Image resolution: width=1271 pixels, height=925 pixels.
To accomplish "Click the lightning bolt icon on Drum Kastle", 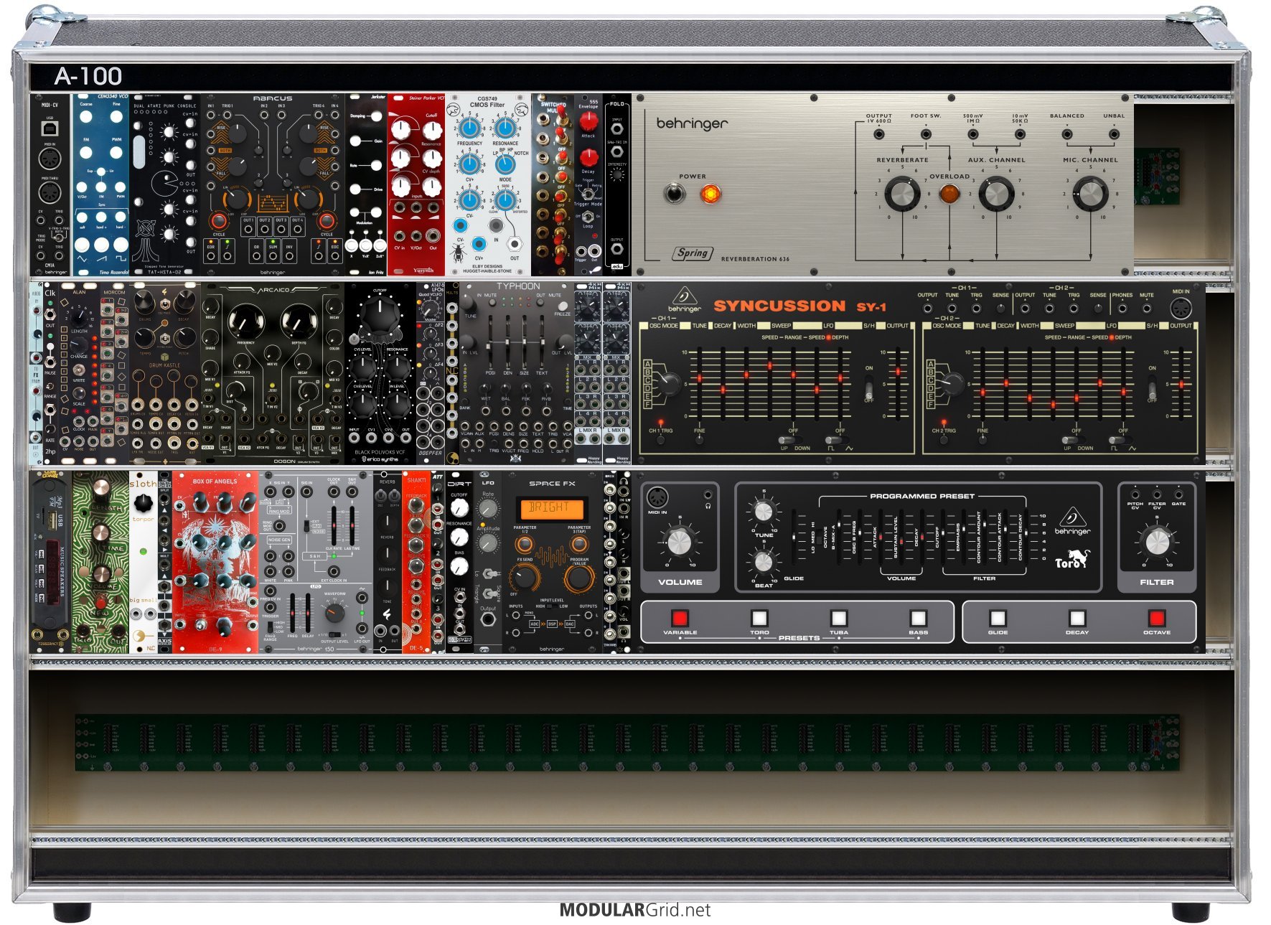I will click(164, 292).
